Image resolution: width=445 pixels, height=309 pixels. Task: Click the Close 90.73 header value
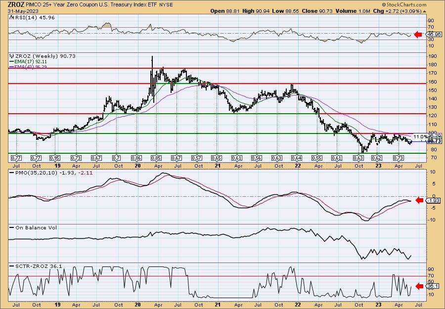tap(317, 11)
